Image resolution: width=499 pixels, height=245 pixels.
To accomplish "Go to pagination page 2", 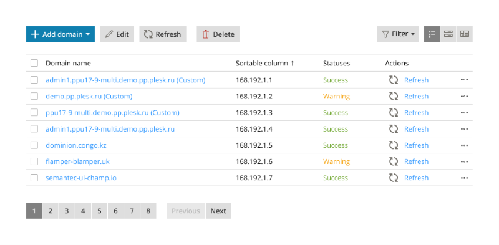I will (51, 211).
